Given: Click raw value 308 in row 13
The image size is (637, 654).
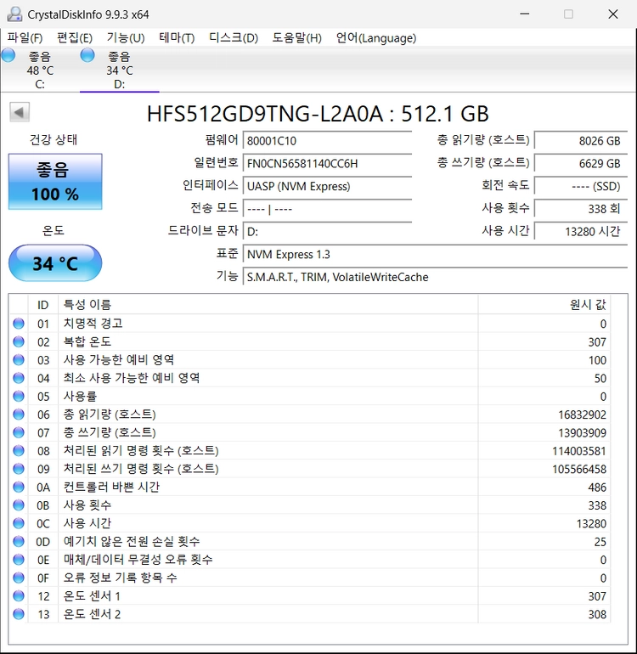Looking at the screenshot, I should tap(597, 614).
